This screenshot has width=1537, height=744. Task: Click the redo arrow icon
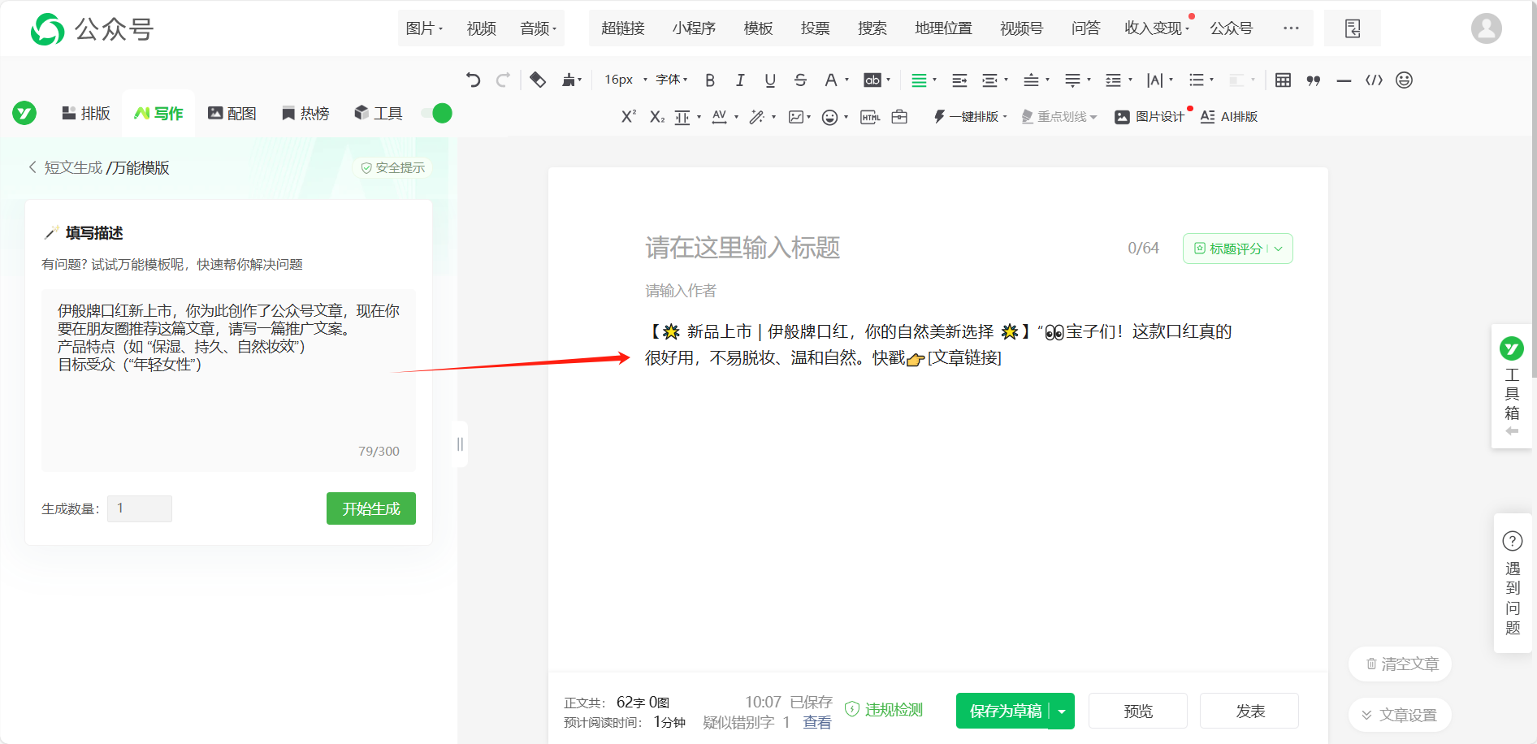(503, 80)
